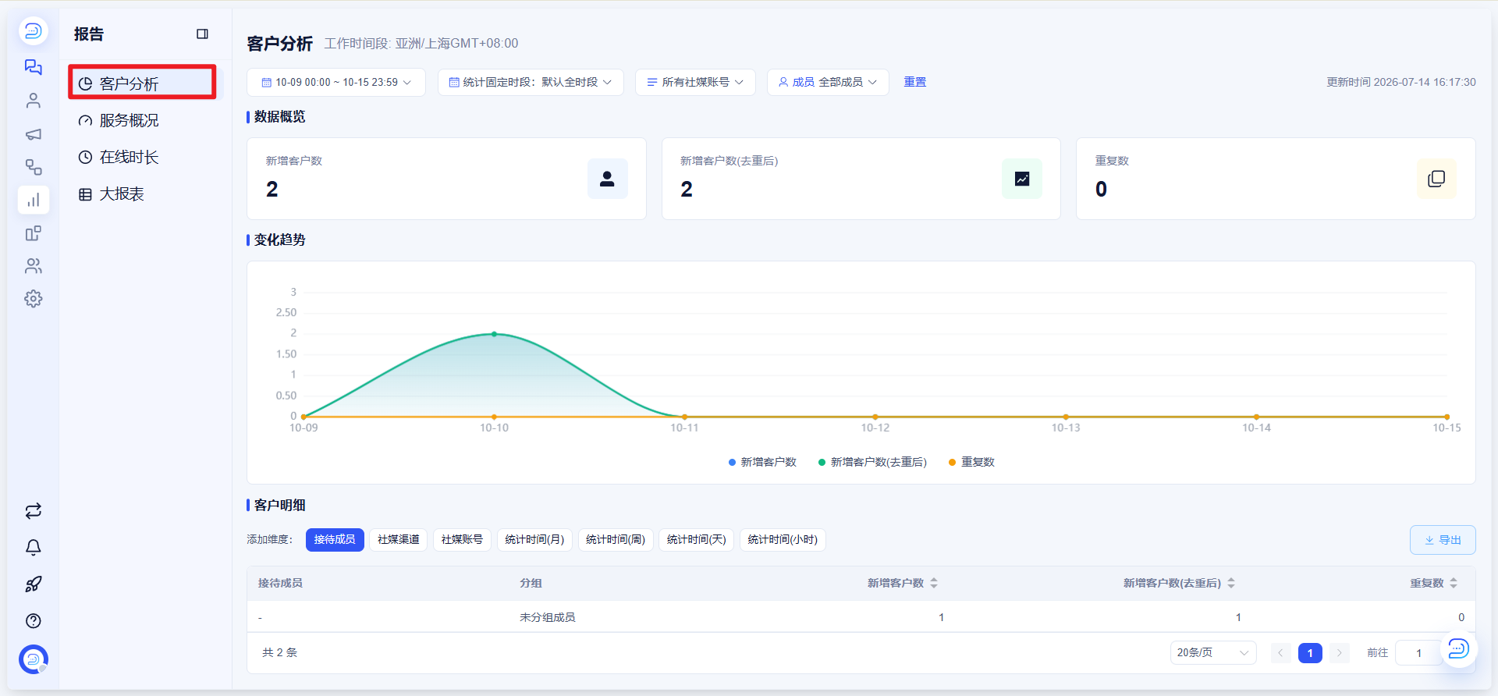
Task: Toggle the 社媒渠道 dimension chip
Action: [x=399, y=540]
